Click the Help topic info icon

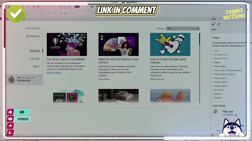pos(215,112)
